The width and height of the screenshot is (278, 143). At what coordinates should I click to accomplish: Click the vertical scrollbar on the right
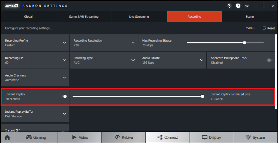point(276,71)
